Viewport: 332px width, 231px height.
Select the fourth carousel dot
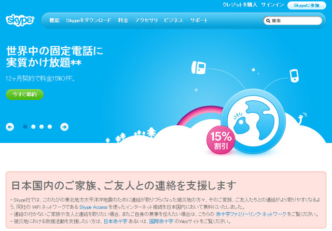[50, 127]
